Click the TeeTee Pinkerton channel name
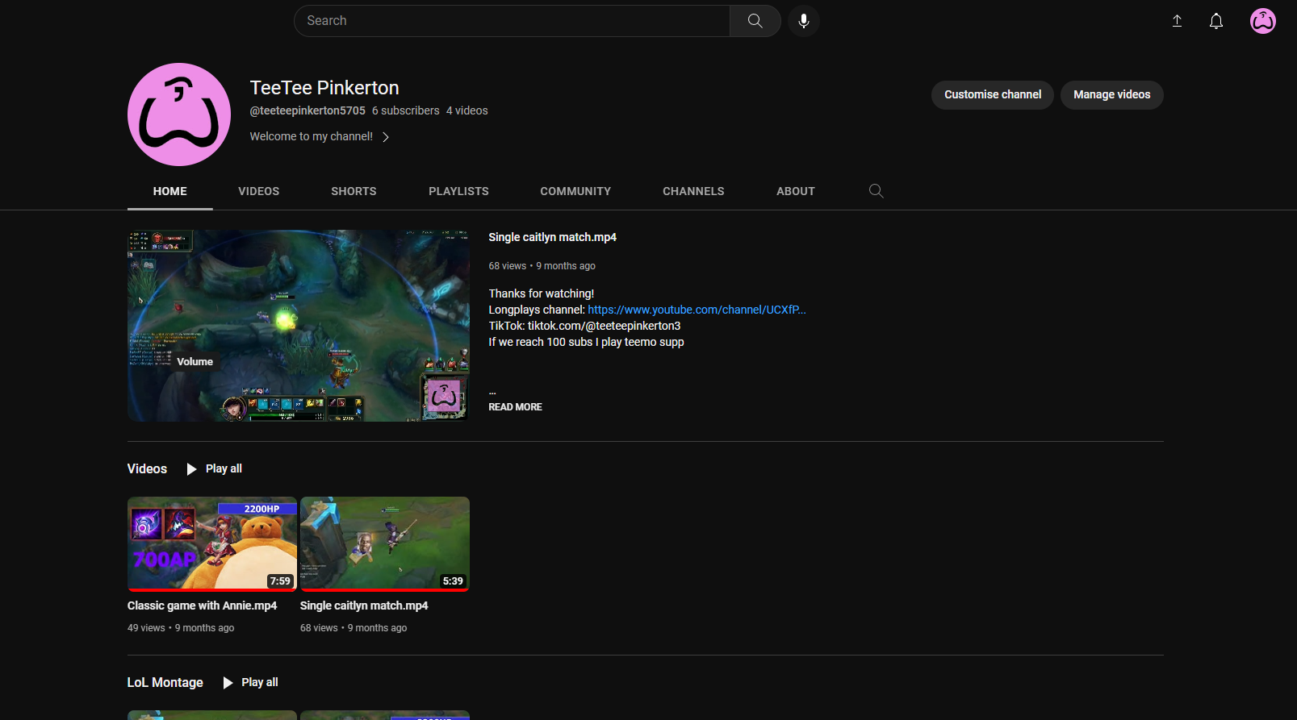 (324, 88)
